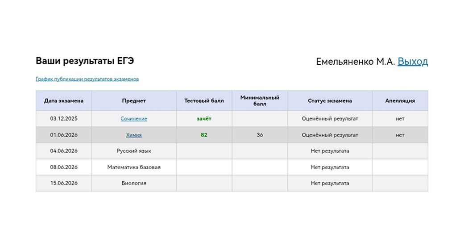Image resolution: width=464 pixels, height=251 pixels.
Task: Select the Предмет column header
Action: (134, 101)
